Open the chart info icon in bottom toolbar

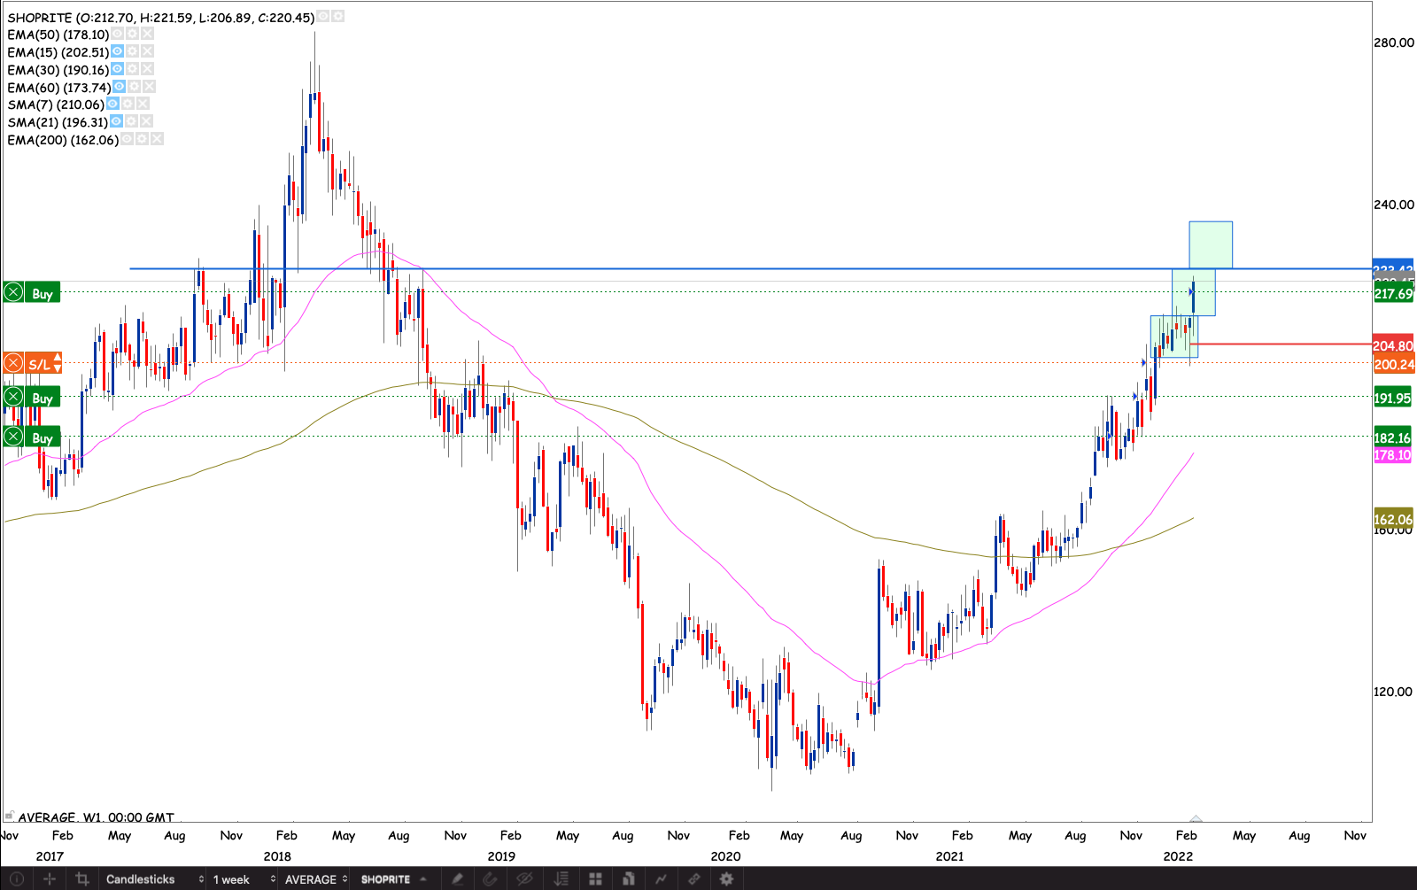pos(16,879)
